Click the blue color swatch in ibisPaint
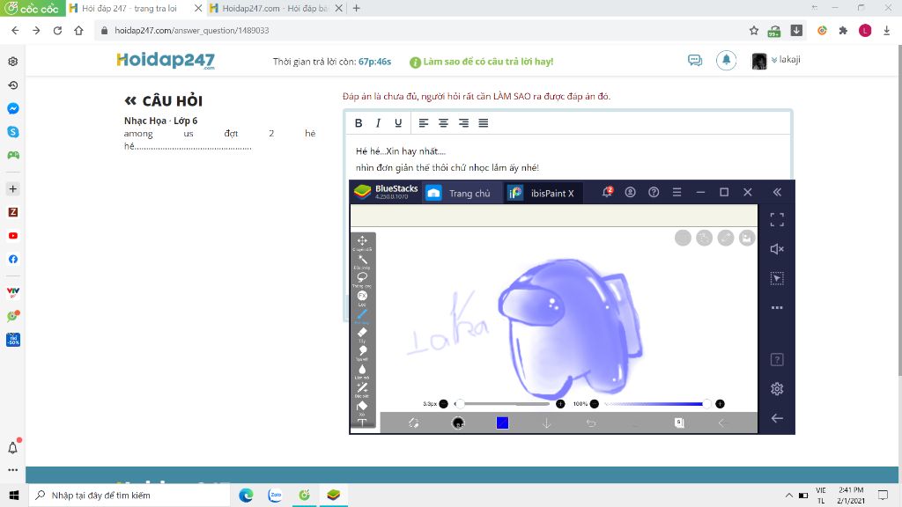902x507 pixels. click(502, 423)
